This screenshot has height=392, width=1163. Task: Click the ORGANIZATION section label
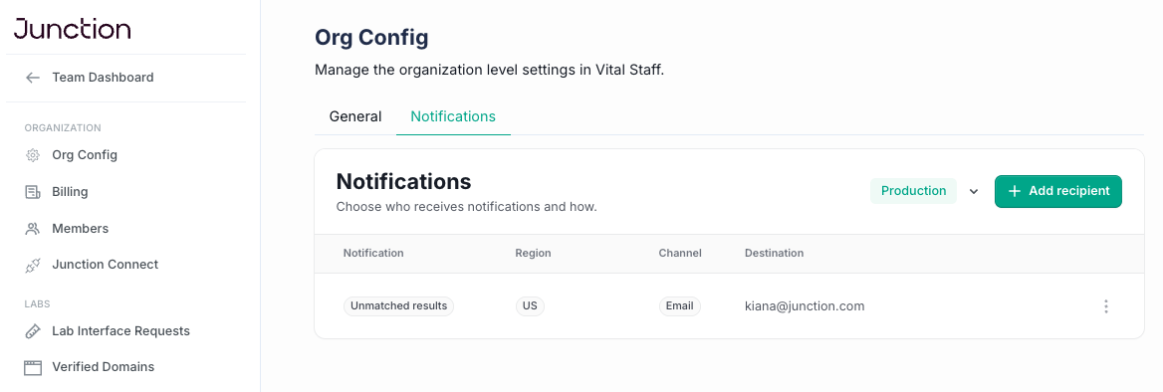[x=63, y=128]
